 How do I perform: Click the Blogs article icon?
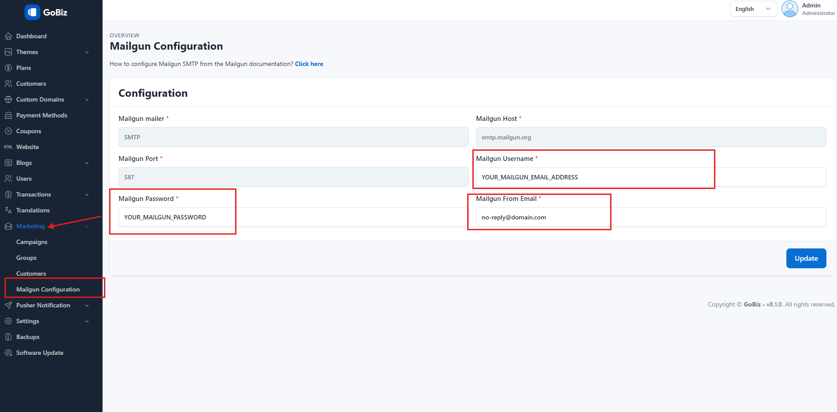8,163
